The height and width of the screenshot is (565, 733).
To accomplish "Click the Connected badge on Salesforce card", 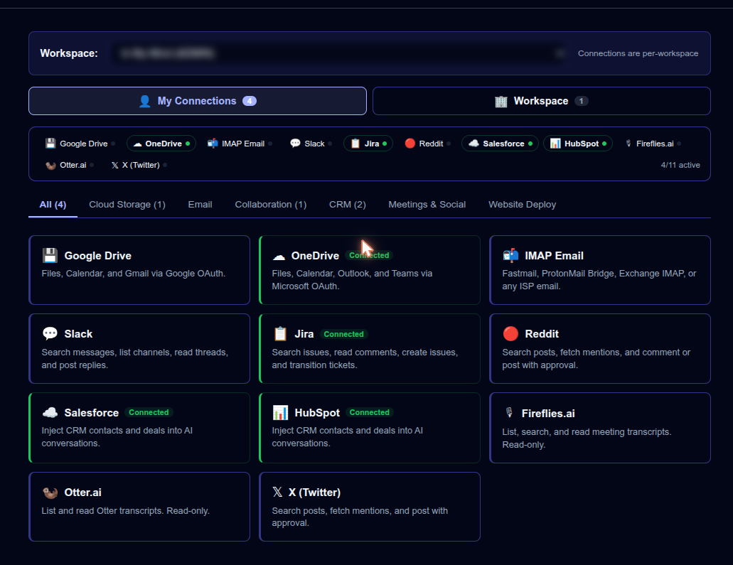I will click(149, 412).
